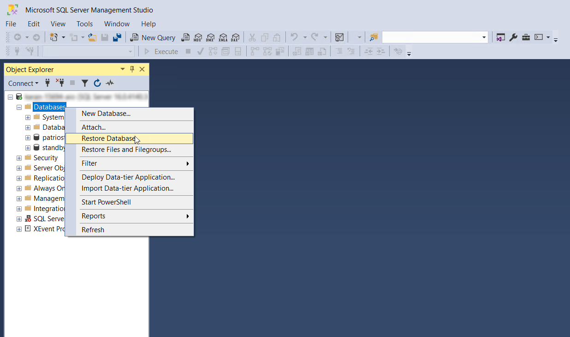Choose Attach... from context menu
The image size is (570, 337).
pos(130,127)
